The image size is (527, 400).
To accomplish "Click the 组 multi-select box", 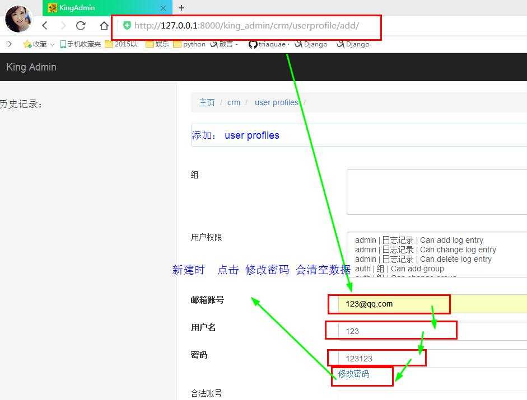I will 437,192.
